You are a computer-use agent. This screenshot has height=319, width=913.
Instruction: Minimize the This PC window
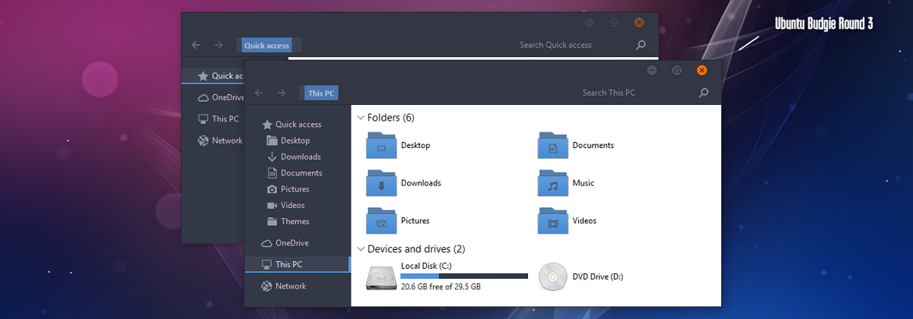click(652, 71)
